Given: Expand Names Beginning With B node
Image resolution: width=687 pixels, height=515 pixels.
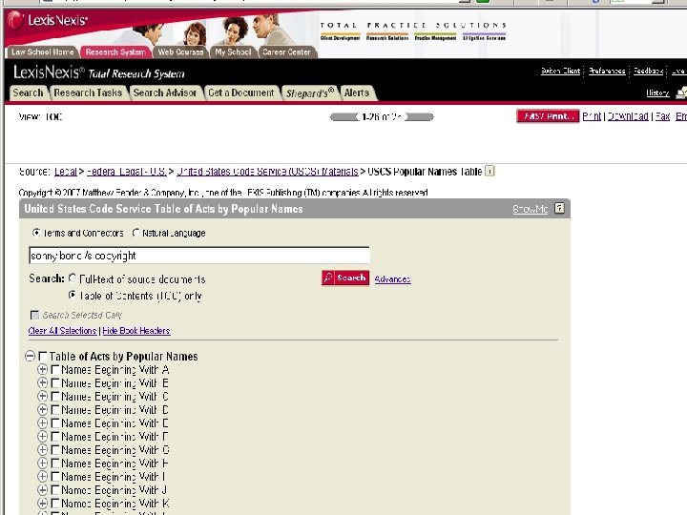Looking at the screenshot, I should (x=43, y=383).
